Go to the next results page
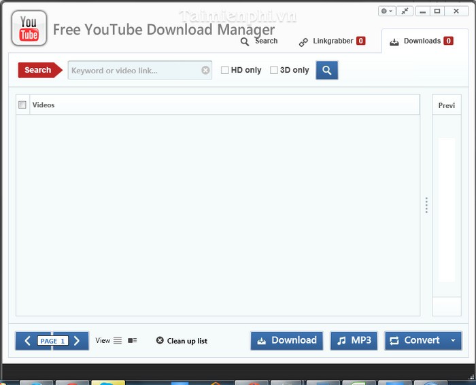 tap(78, 341)
